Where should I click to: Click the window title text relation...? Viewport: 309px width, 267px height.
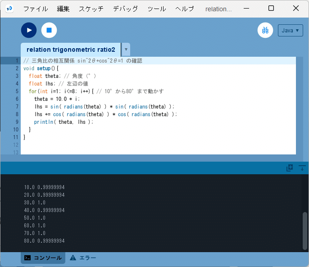click(x=218, y=9)
